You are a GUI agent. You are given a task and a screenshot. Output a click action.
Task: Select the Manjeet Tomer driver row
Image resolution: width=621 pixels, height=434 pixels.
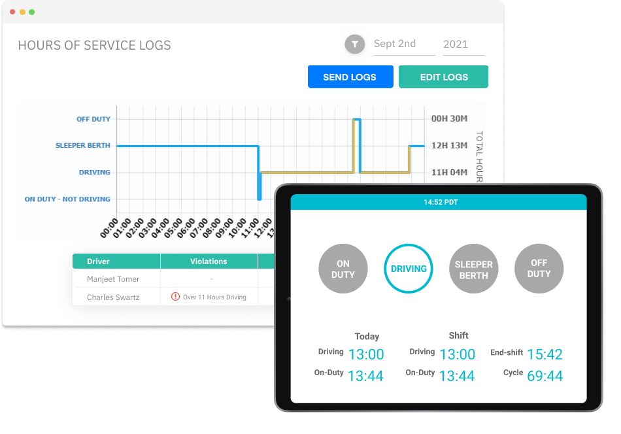point(113,279)
